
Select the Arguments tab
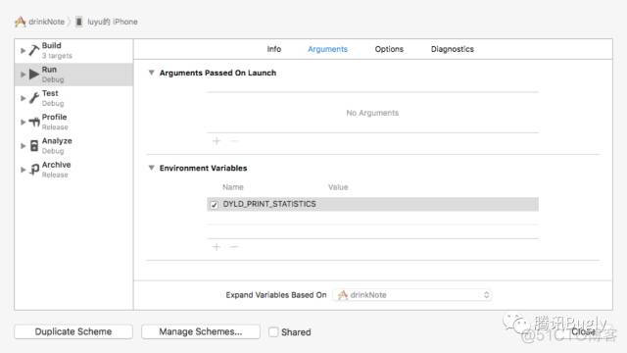327,49
